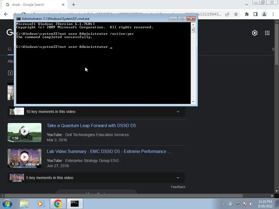279x209 pixels.
Task: Toggle Chrome side panel
Action: coord(256,14)
